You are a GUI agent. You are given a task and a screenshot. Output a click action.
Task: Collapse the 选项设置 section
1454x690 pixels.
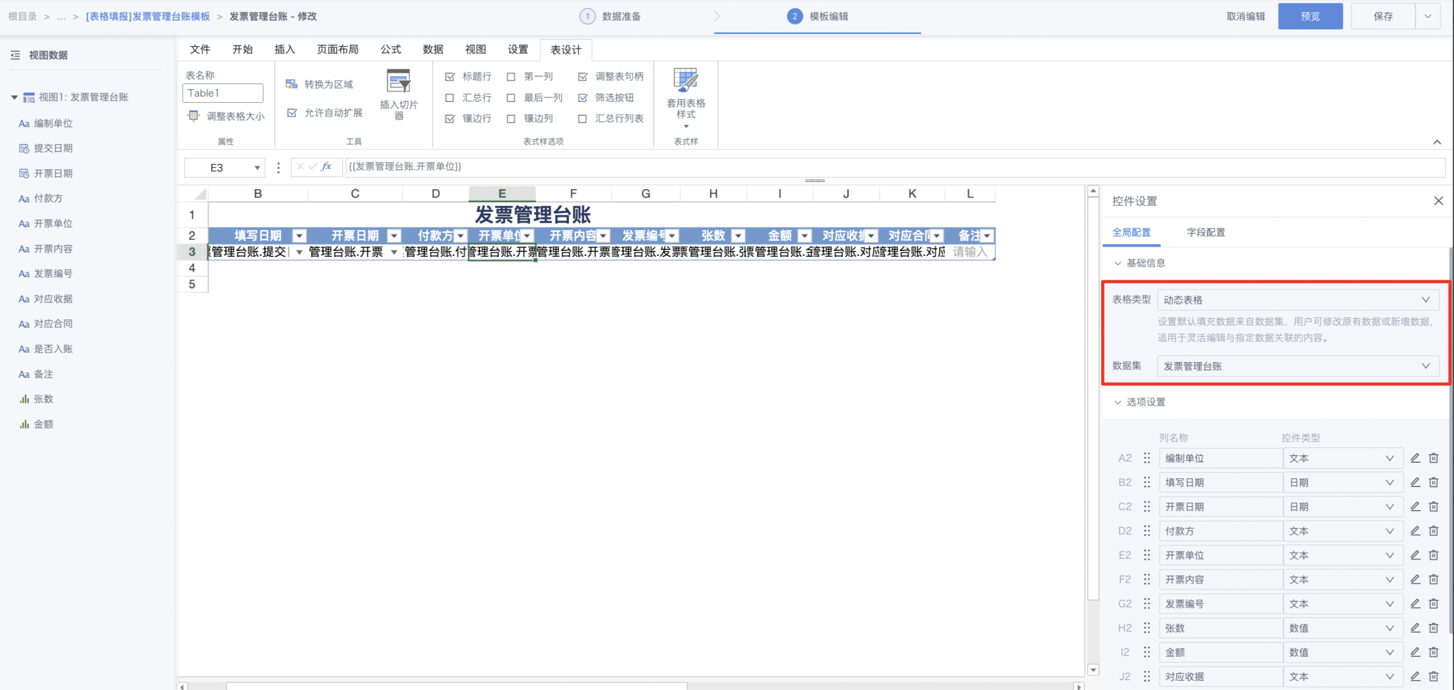tap(1117, 402)
